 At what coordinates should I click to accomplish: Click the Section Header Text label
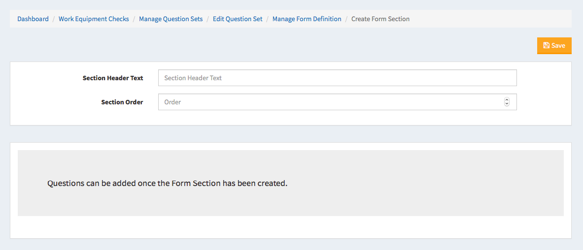click(113, 78)
